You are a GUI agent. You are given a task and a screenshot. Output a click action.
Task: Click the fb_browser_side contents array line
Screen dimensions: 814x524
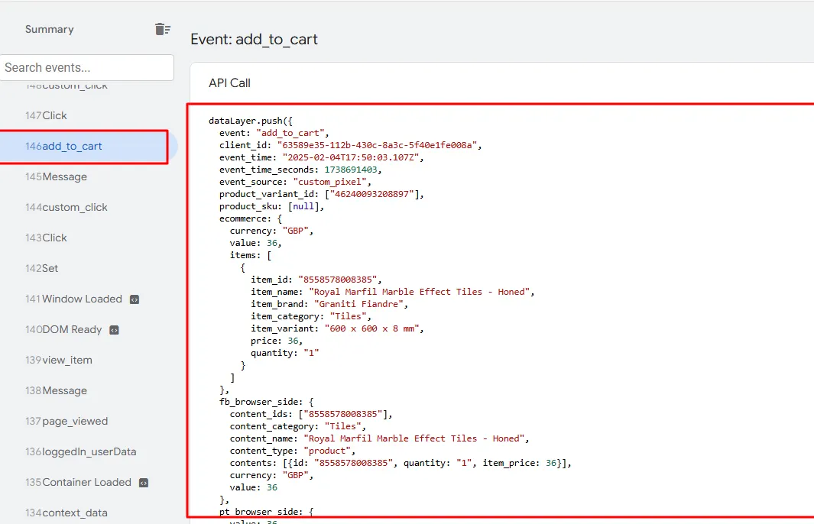pos(401,463)
